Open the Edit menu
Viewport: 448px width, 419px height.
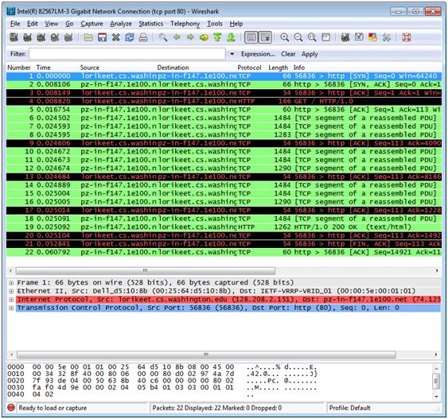pyautogui.click(x=33, y=24)
